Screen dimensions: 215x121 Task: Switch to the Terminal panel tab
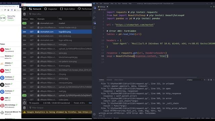click(x=101, y=80)
